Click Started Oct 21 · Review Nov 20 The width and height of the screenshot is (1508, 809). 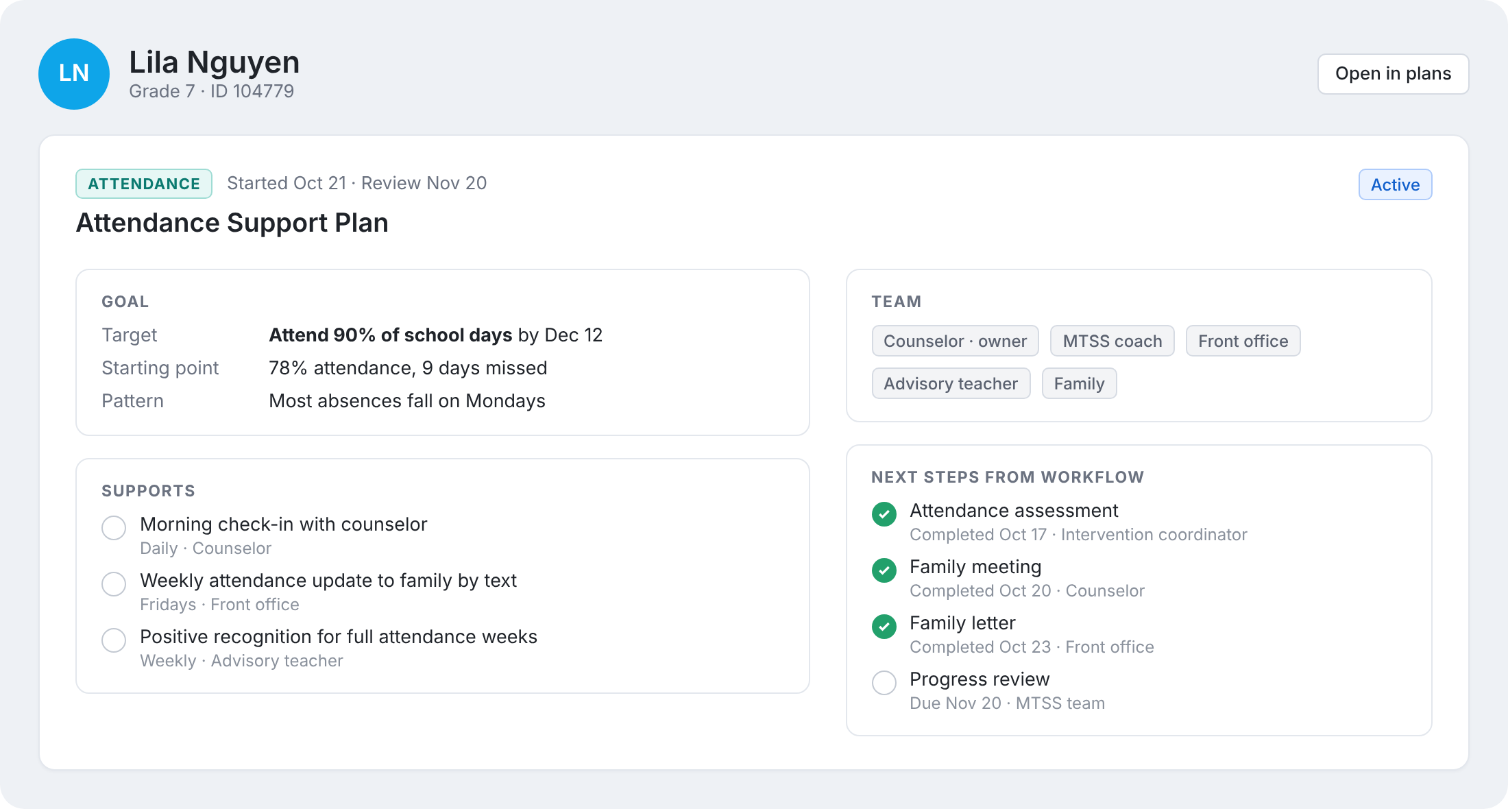tap(356, 183)
